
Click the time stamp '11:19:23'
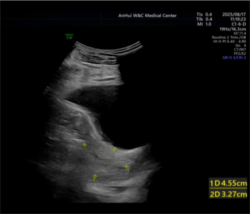click(x=238, y=19)
